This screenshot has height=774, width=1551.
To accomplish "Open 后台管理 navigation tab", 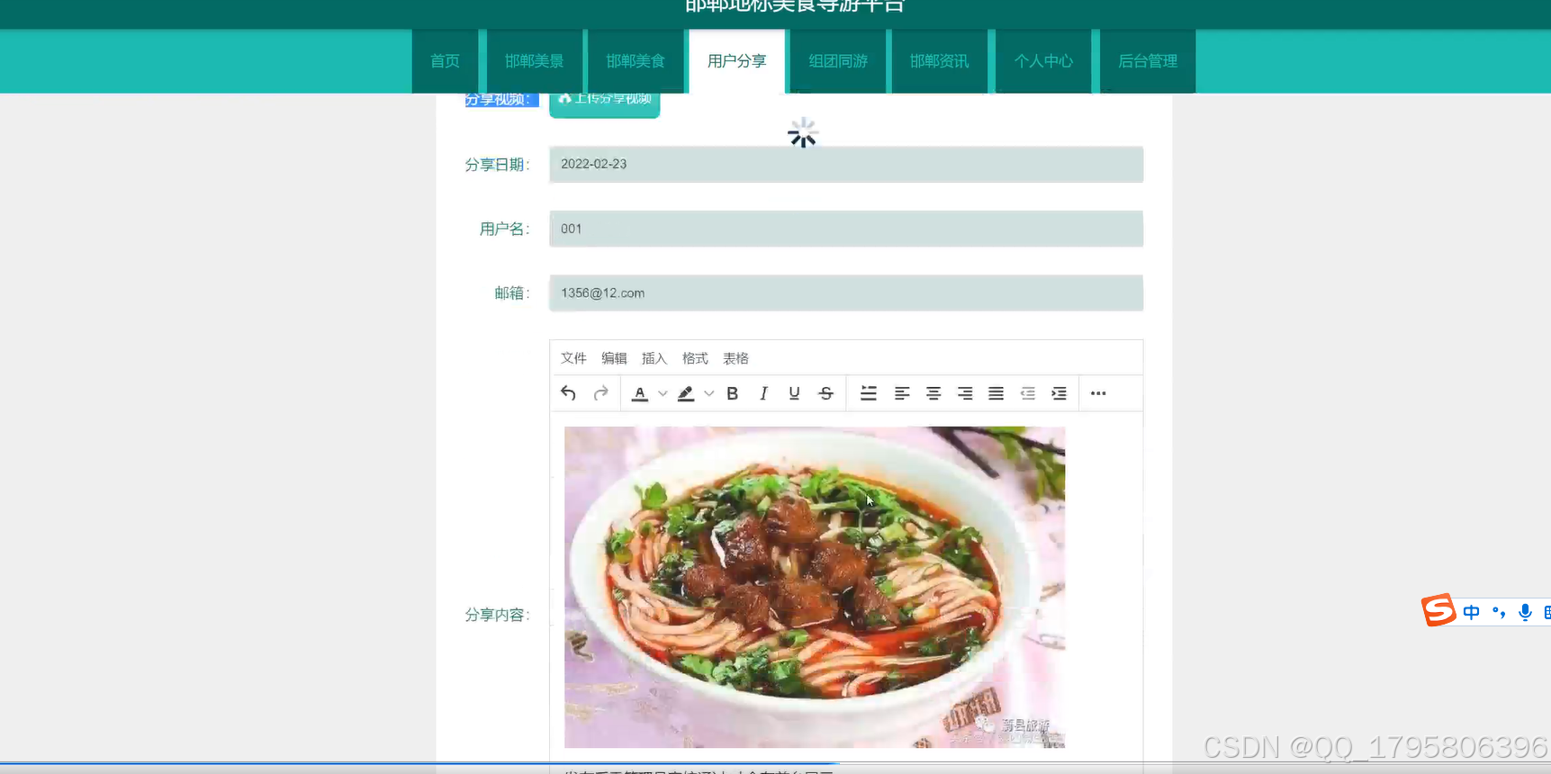I will [1148, 61].
